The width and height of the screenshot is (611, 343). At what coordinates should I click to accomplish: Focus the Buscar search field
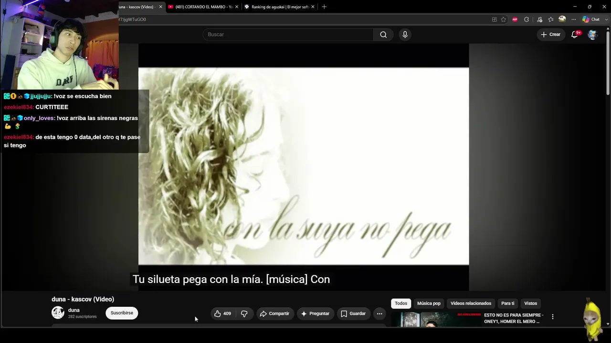tap(288, 34)
